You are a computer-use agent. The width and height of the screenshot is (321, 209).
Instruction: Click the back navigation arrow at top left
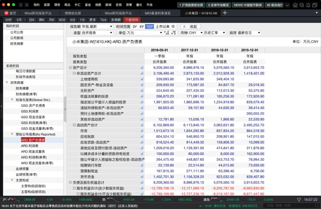20,5
